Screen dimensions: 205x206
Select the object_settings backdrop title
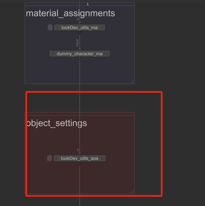[56, 123]
